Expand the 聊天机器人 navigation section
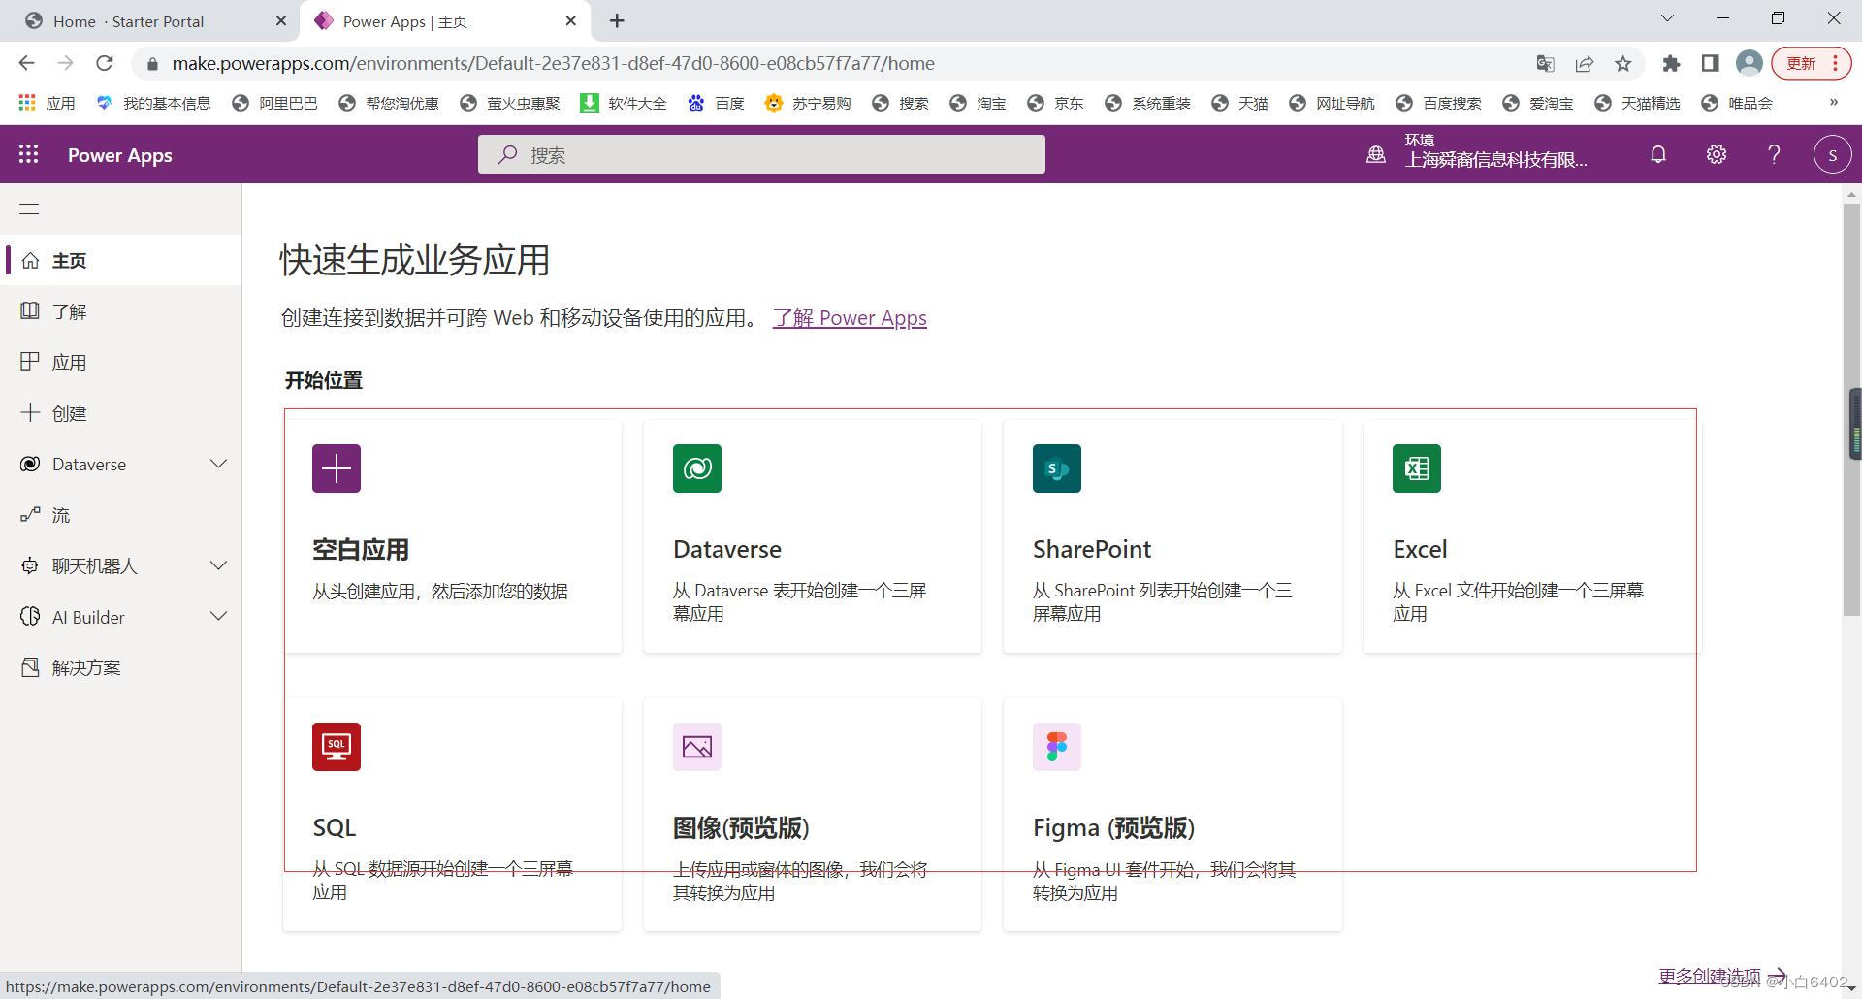 [218, 565]
